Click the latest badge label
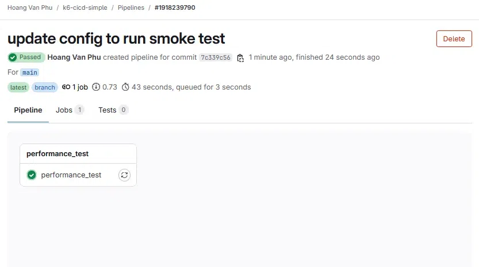Image resolution: width=479 pixels, height=267 pixels. [x=18, y=87]
